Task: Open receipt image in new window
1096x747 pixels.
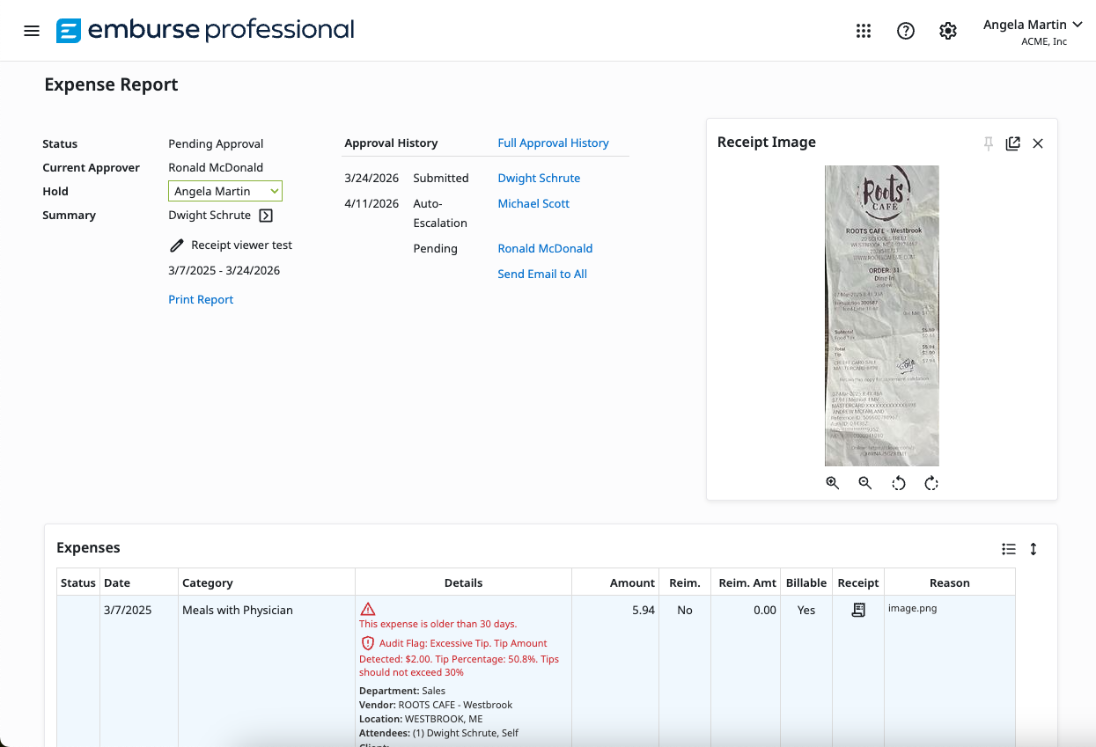Action: [1013, 143]
